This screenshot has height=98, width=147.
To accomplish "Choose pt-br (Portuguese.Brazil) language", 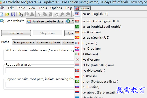I will [100, 82].
